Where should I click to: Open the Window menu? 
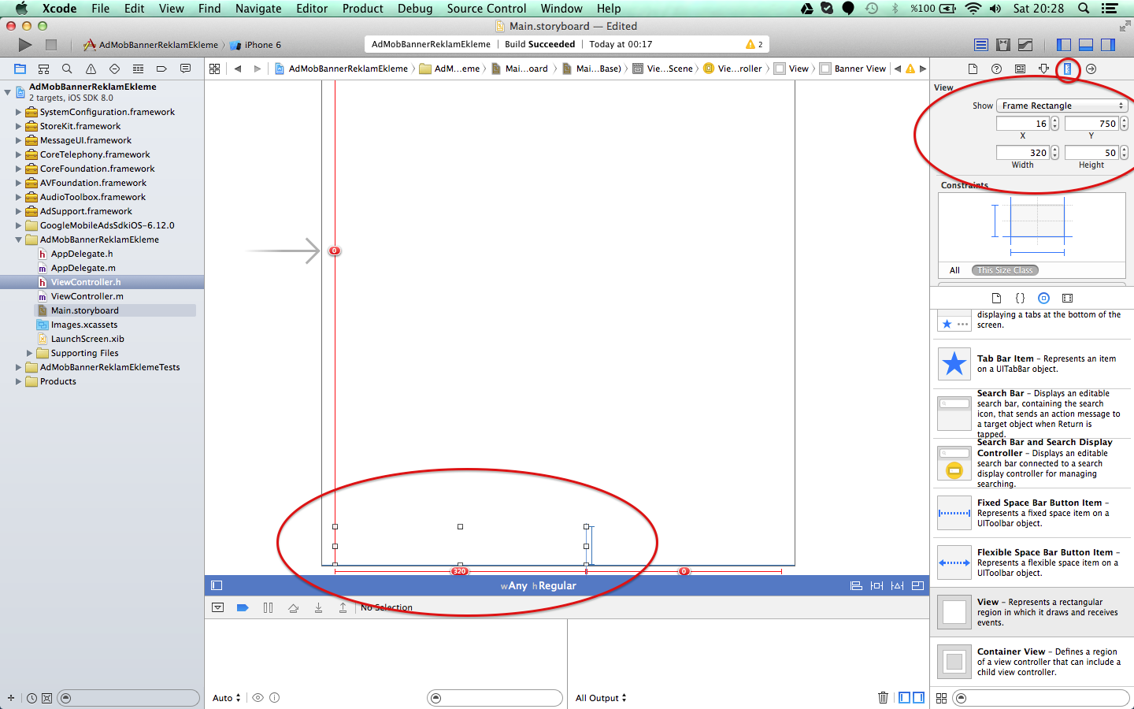[x=561, y=9]
